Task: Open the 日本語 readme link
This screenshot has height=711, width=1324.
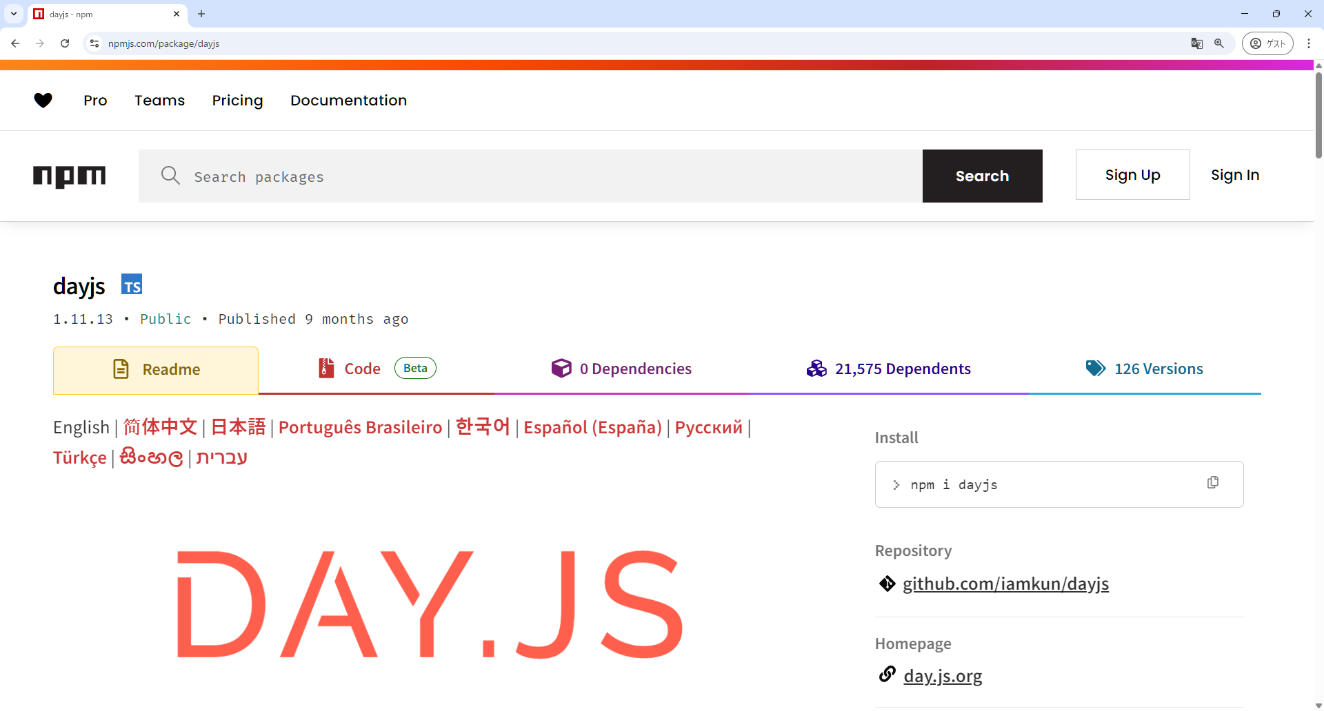Action: tap(238, 427)
